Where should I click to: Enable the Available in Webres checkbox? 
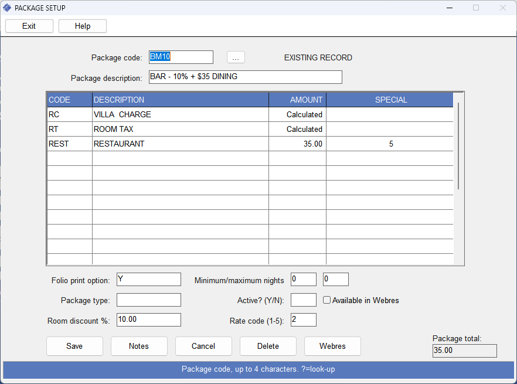328,300
